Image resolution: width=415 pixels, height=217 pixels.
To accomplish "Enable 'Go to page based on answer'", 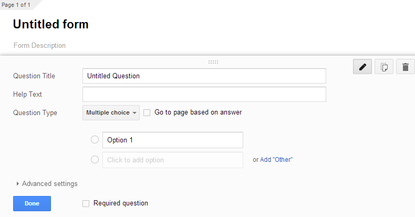I will click(x=147, y=112).
